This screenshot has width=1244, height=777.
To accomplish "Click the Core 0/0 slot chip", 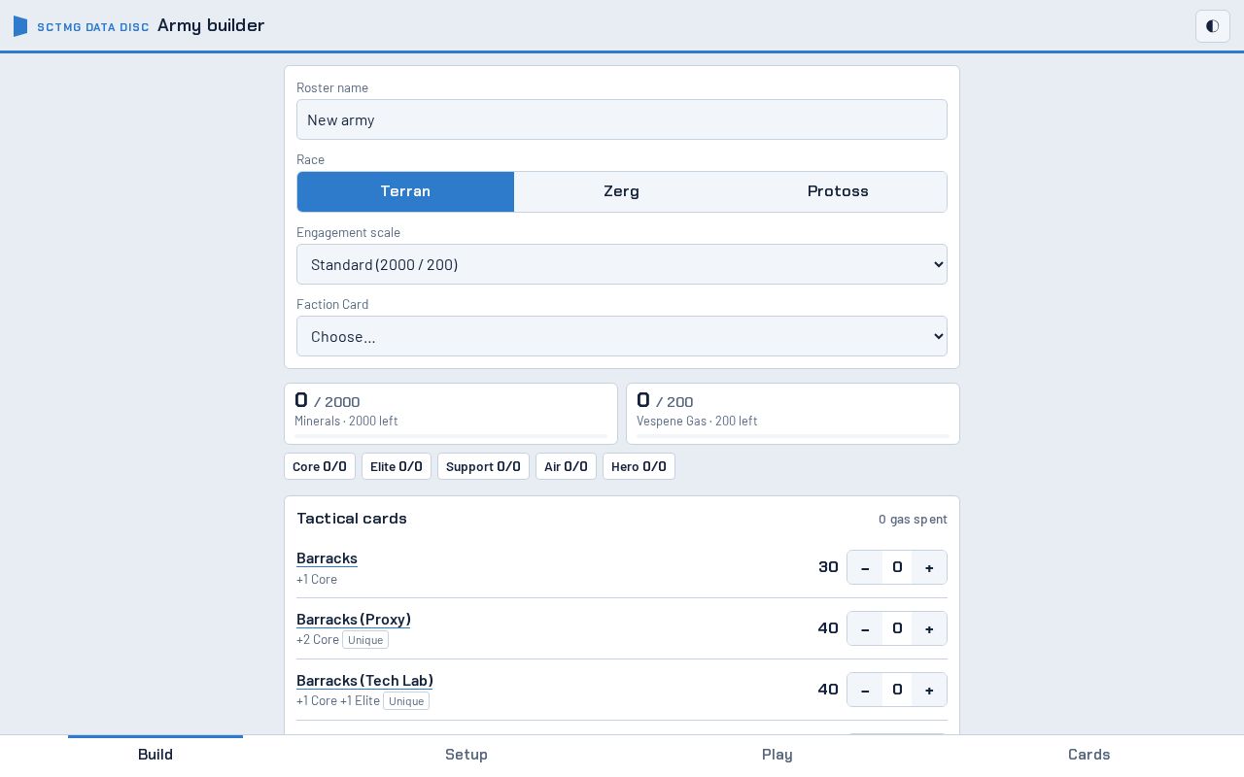I will (x=320, y=466).
